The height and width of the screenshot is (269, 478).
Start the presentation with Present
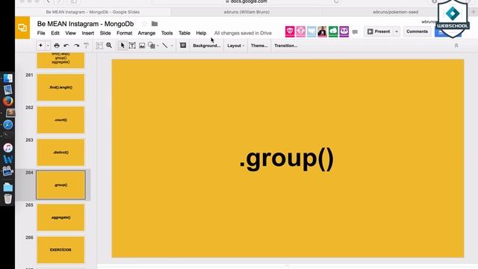coord(379,31)
